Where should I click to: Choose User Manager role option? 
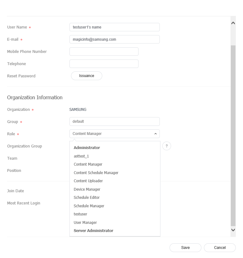(x=85, y=223)
